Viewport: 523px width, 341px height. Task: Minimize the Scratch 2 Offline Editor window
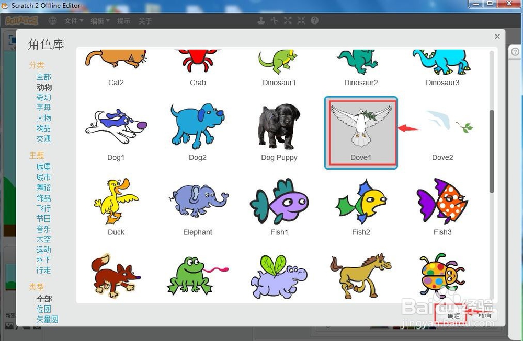[475, 4]
